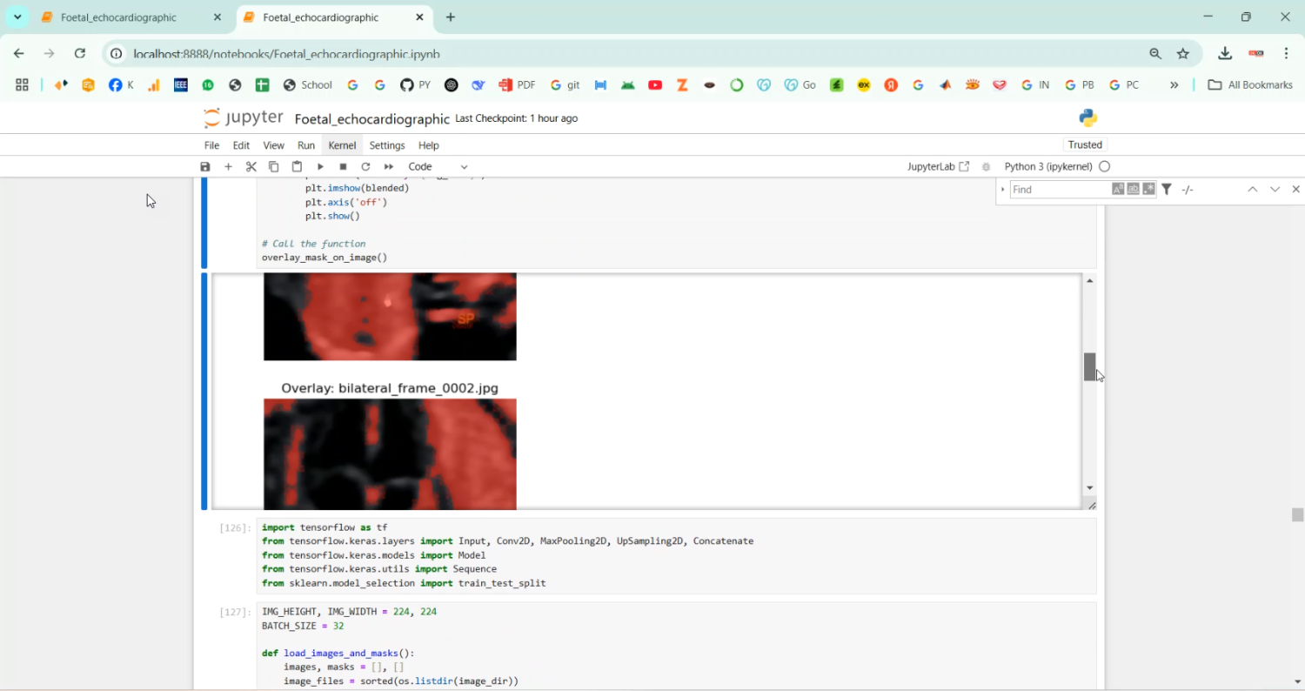
Task: Open the Settings menu
Action: [x=387, y=145]
